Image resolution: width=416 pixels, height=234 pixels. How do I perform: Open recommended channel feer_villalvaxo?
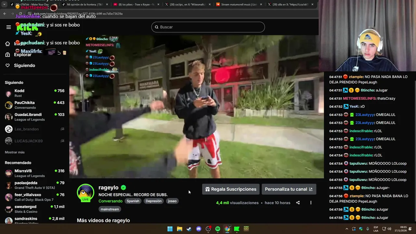pos(34,197)
